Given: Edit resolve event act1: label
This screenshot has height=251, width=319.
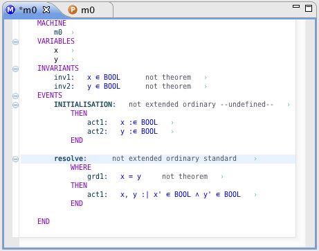Looking at the screenshot, I should click(x=98, y=194).
